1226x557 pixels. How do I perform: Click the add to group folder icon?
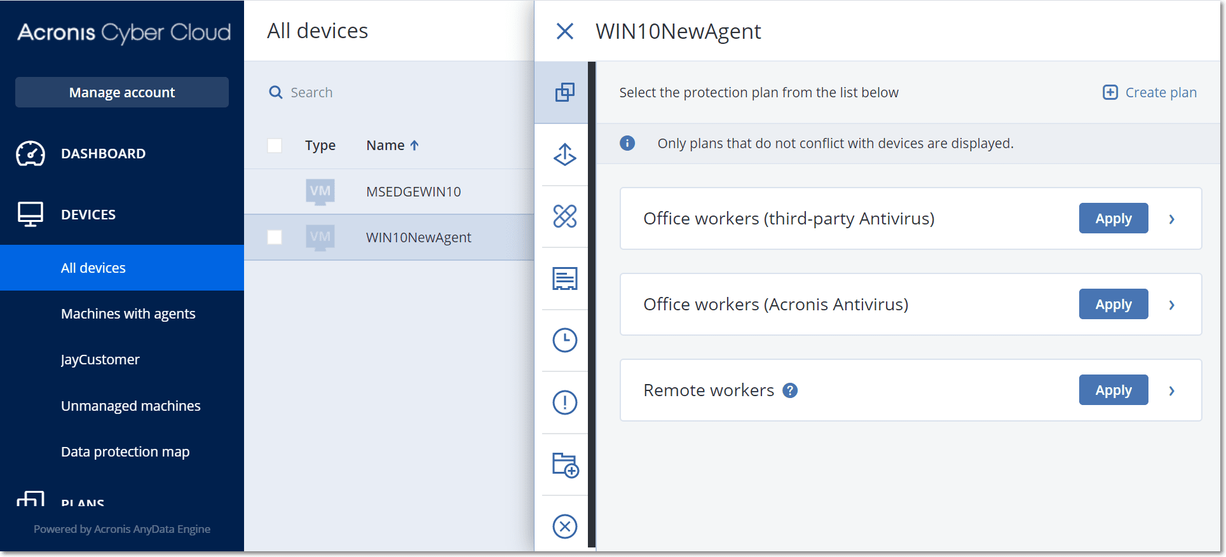564,464
